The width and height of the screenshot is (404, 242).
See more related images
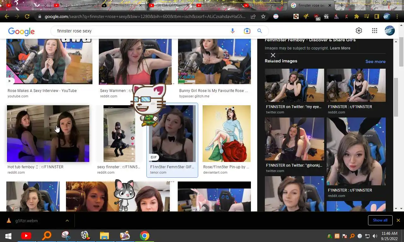pos(375,61)
